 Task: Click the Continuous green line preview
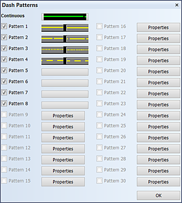(65, 17)
